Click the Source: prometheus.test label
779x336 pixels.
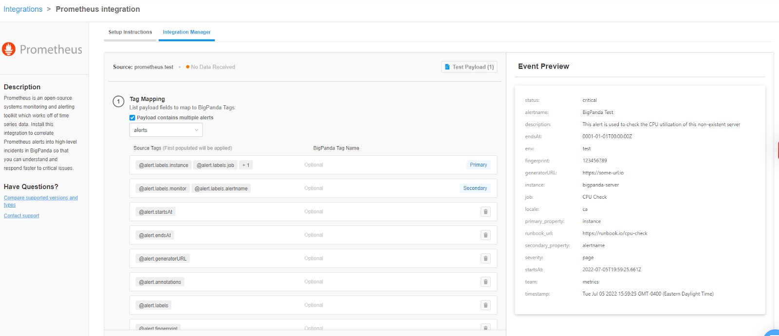[x=143, y=67]
